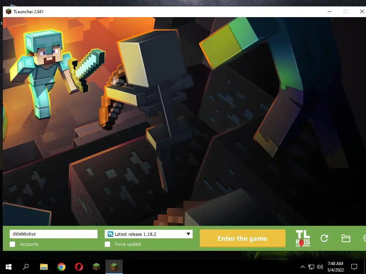Click the Enter the game button

tap(243, 238)
